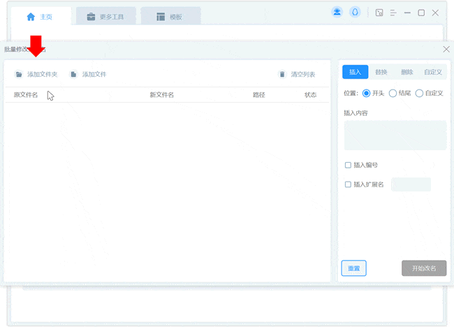Open the hamburger menu in title bar

(394, 13)
